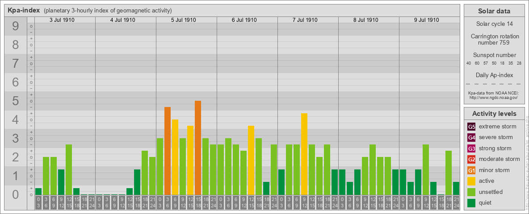This screenshot has width=529, height=214.
Task: Click the G2 moderate storm badge
Action: click(471, 159)
